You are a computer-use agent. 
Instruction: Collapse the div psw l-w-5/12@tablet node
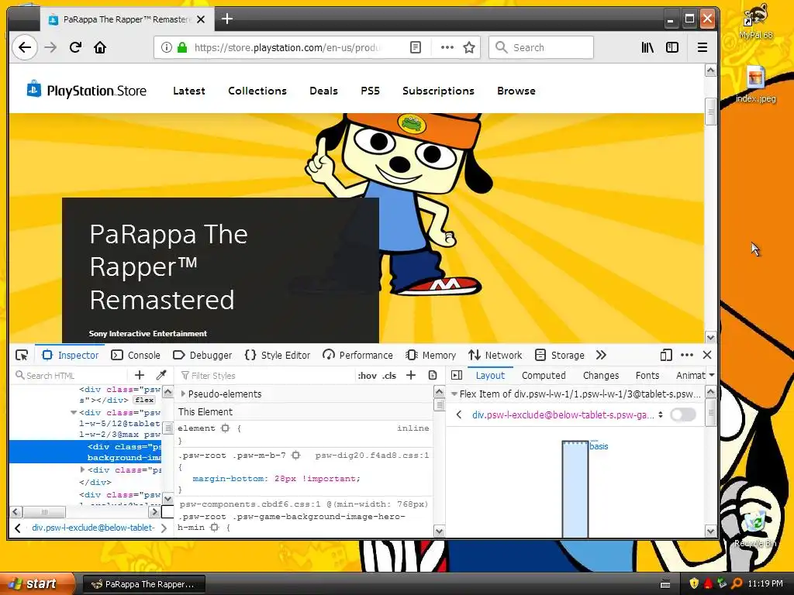(74, 412)
